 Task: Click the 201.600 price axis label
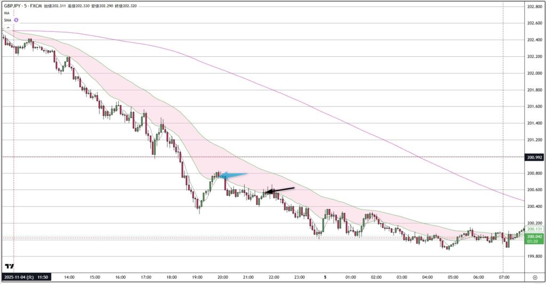(x=534, y=106)
